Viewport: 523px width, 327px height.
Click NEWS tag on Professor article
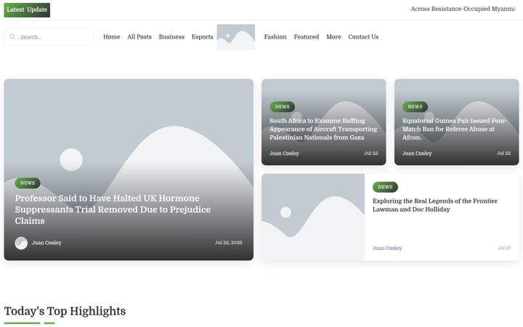coord(28,183)
